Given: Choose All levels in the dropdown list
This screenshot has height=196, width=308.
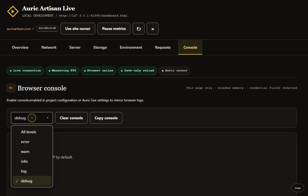Looking at the screenshot, I should (32, 132).
